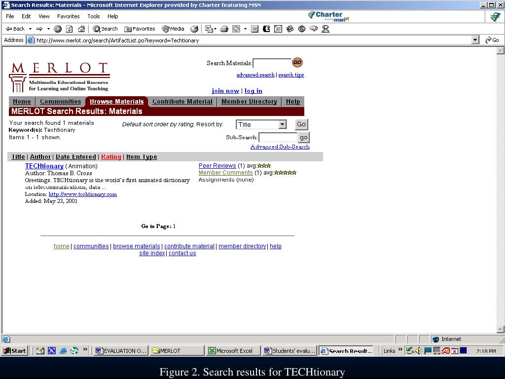Click the Stop loading icon
Screen dimensions: 505x379
[58, 29]
